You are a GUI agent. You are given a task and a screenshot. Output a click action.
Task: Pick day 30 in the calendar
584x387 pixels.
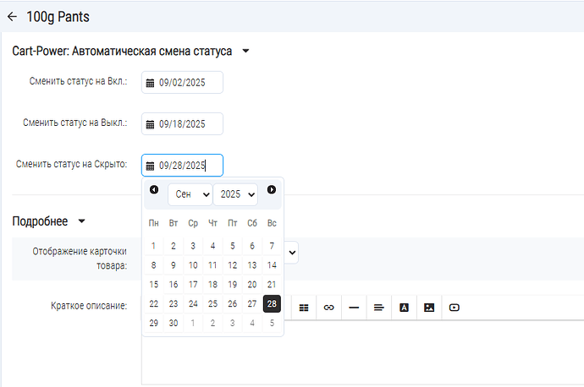pyautogui.click(x=174, y=324)
